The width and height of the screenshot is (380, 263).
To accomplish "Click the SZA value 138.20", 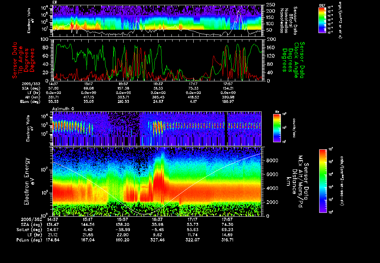I will coord(122,224).
